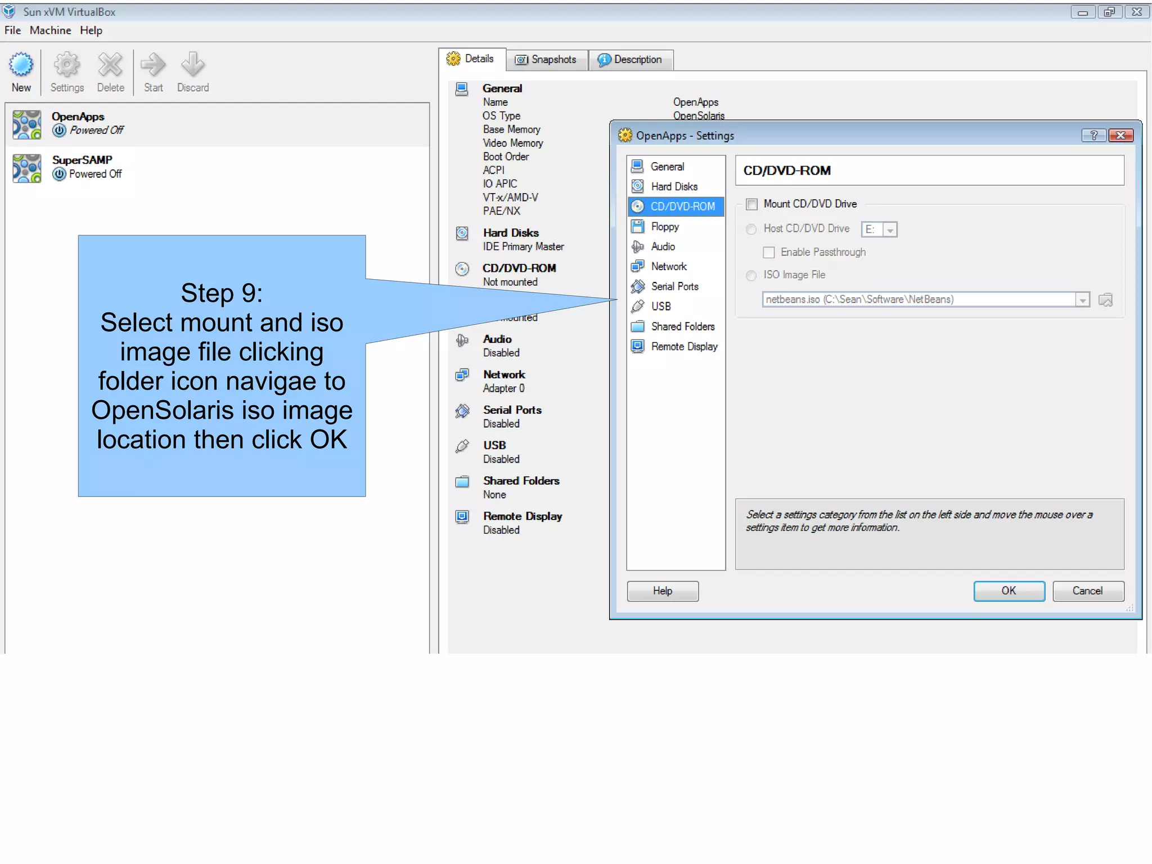Click the Serial Ports heading in Details pane

click(x=512, y=410)
